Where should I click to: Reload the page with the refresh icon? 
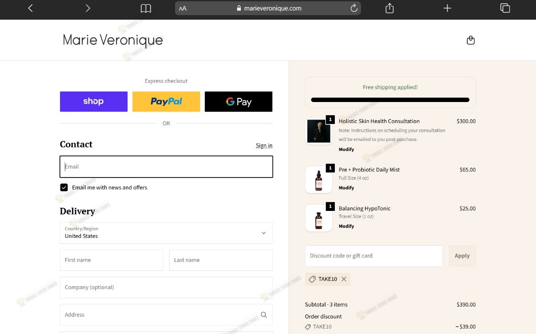(x=354, y=8)
